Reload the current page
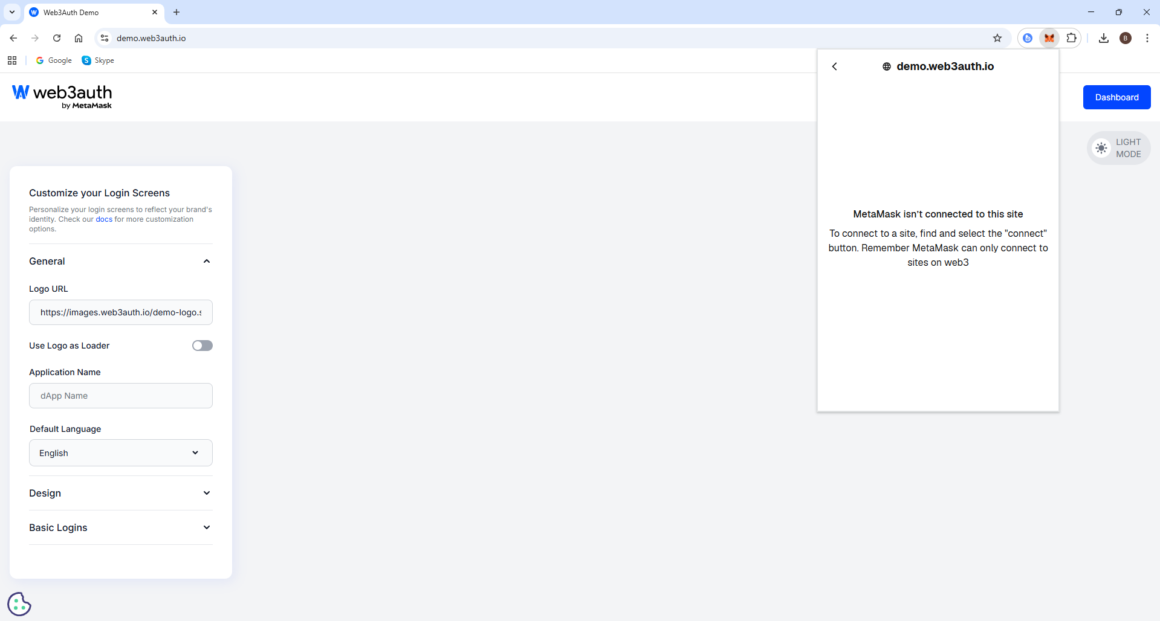 57,38
